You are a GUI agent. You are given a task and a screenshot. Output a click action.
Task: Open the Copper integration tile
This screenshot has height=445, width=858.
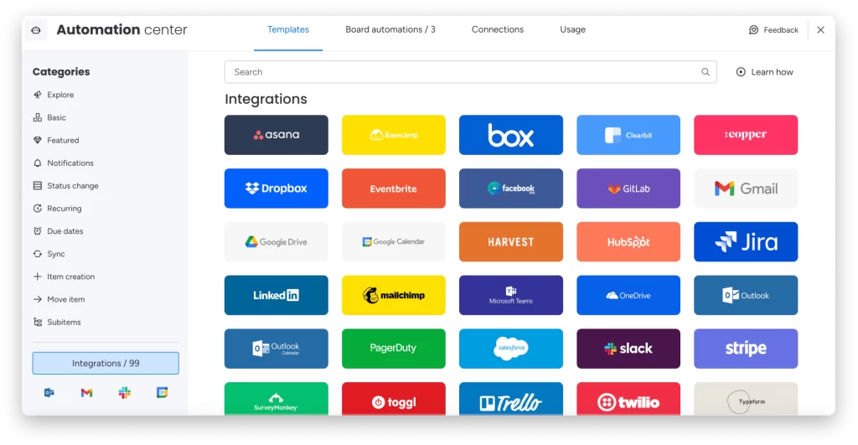(x=746, y=135)
